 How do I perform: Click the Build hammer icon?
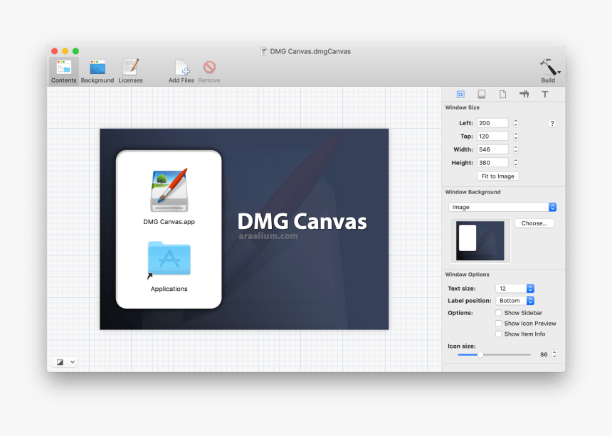point(548,68)
